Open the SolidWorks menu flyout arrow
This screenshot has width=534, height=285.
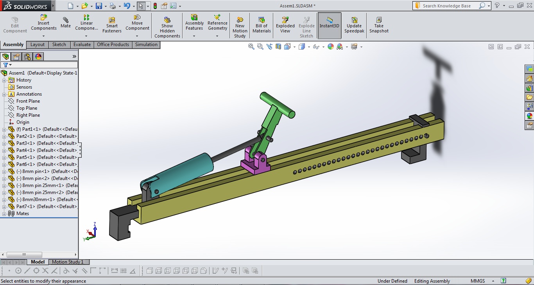pyautogui.click(x=53, y=6)
